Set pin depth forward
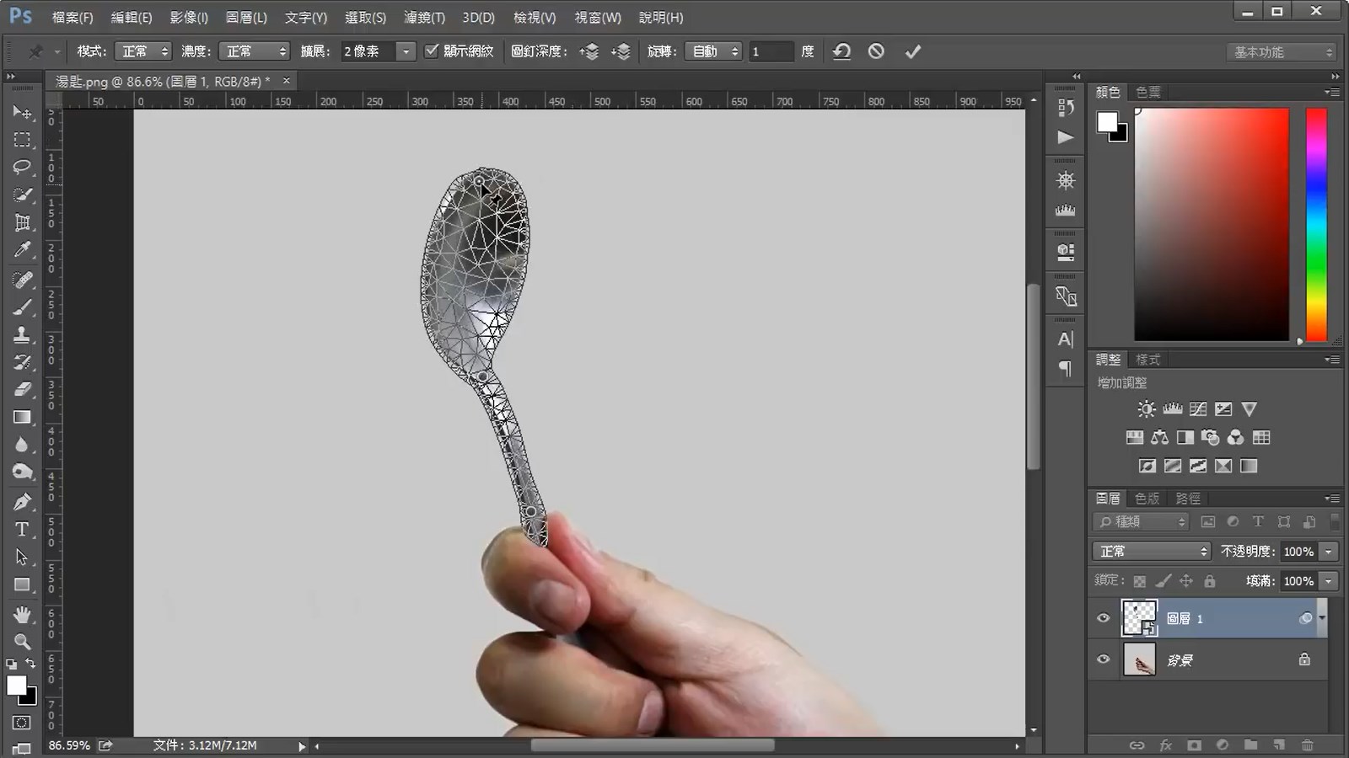This screenshot has width=1349, height=758. click(x=589, y=51)
